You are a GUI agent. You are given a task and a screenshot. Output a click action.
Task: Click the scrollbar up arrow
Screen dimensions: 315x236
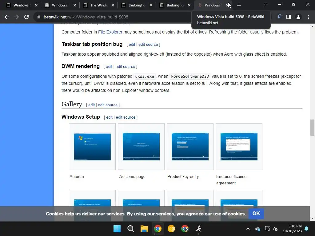pos(312,26)
